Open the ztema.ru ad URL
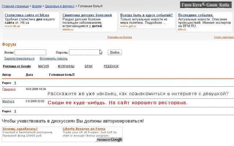 (68, 29)
